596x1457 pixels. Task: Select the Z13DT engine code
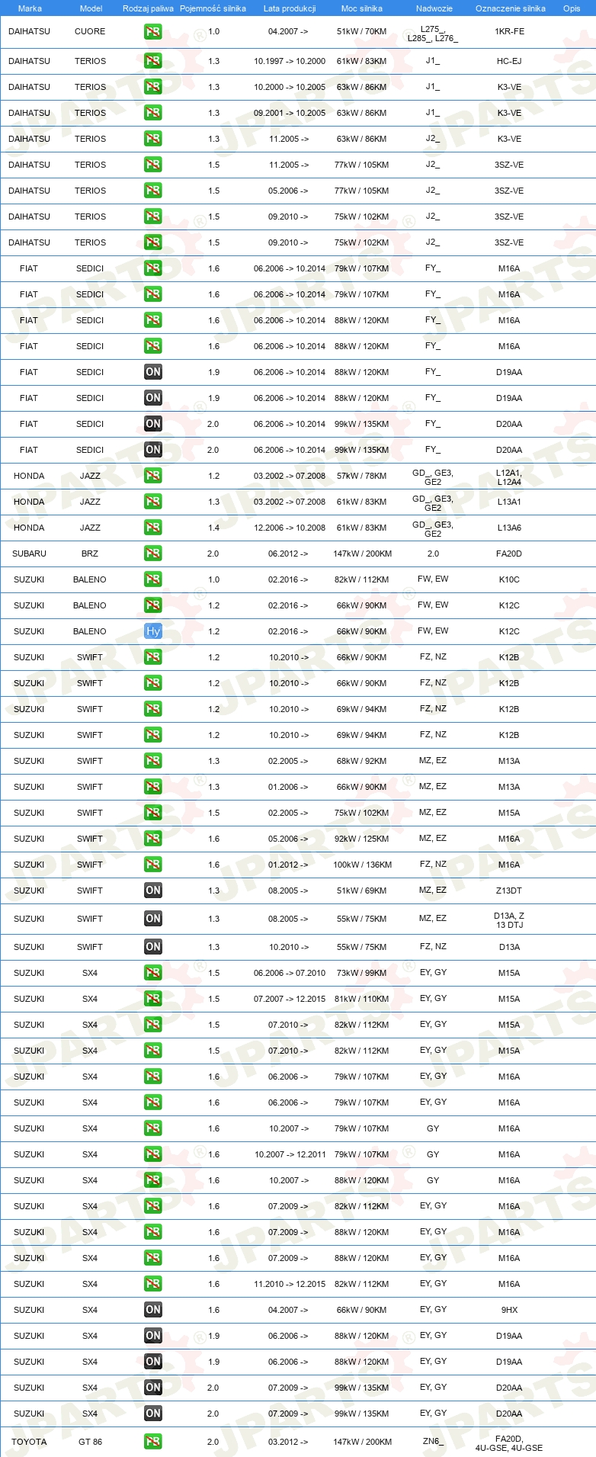click(509, 891)
